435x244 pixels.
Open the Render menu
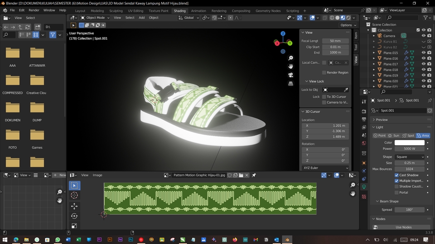pos(34,10)
